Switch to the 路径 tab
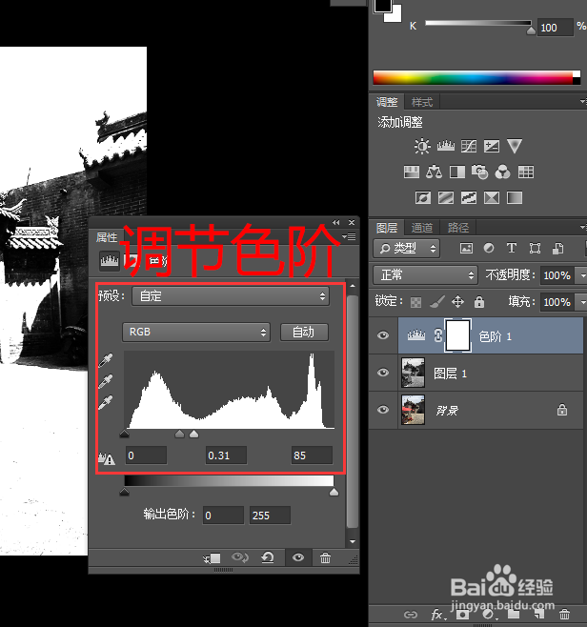Image resolution: width=587 pixels, height=627 pixels. click(458, 228)
